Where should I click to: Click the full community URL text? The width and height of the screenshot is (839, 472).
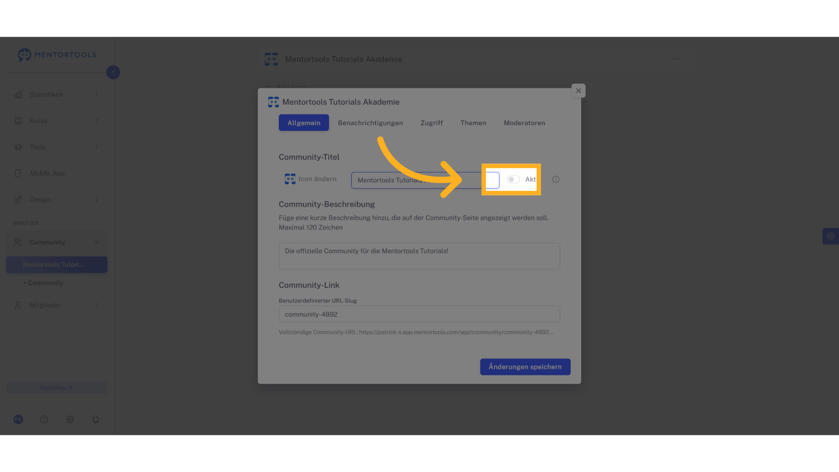tap(416, 333)
